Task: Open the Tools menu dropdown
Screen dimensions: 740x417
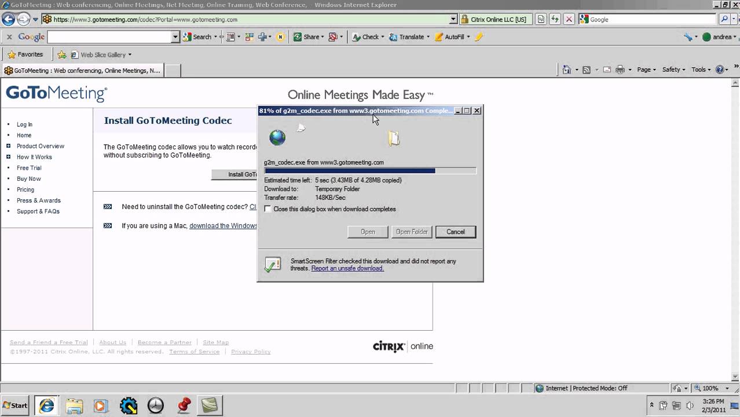Action: [701, 69]
